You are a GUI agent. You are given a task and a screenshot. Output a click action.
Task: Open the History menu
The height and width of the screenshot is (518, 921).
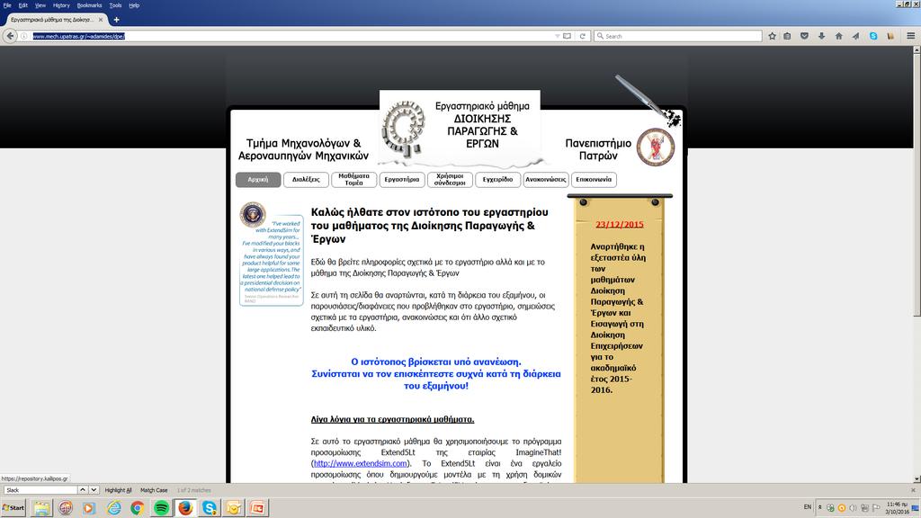click(61, 5)
